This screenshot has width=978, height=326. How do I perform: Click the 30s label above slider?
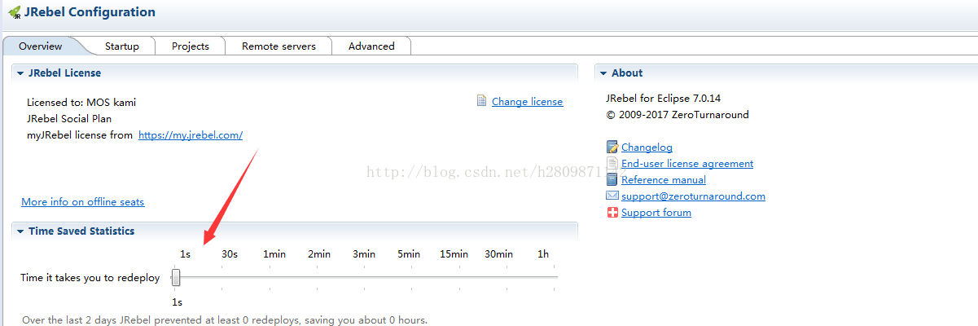[x=230, y=254]
